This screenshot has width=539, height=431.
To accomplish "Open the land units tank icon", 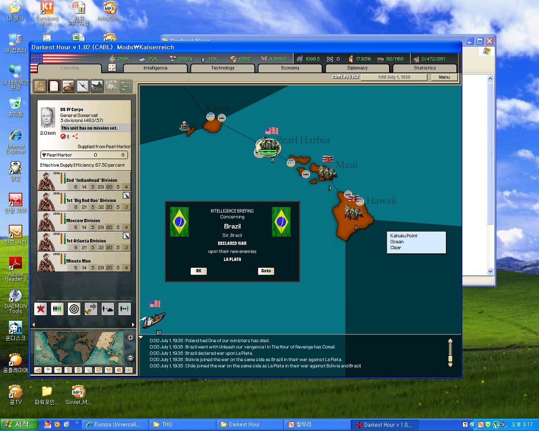I will (68, 86).
